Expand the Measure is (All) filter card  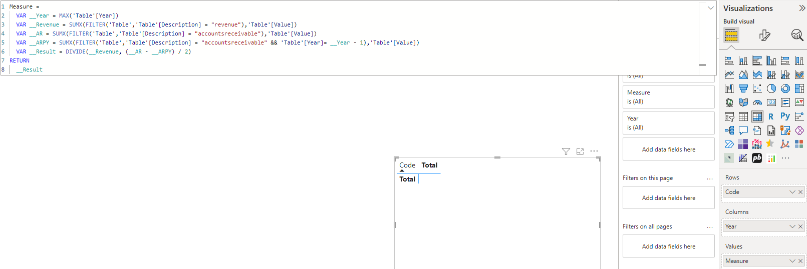[669, 97]
